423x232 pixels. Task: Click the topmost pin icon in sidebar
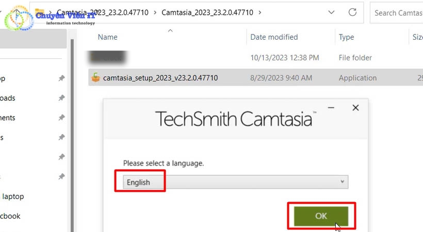[61, 78]
